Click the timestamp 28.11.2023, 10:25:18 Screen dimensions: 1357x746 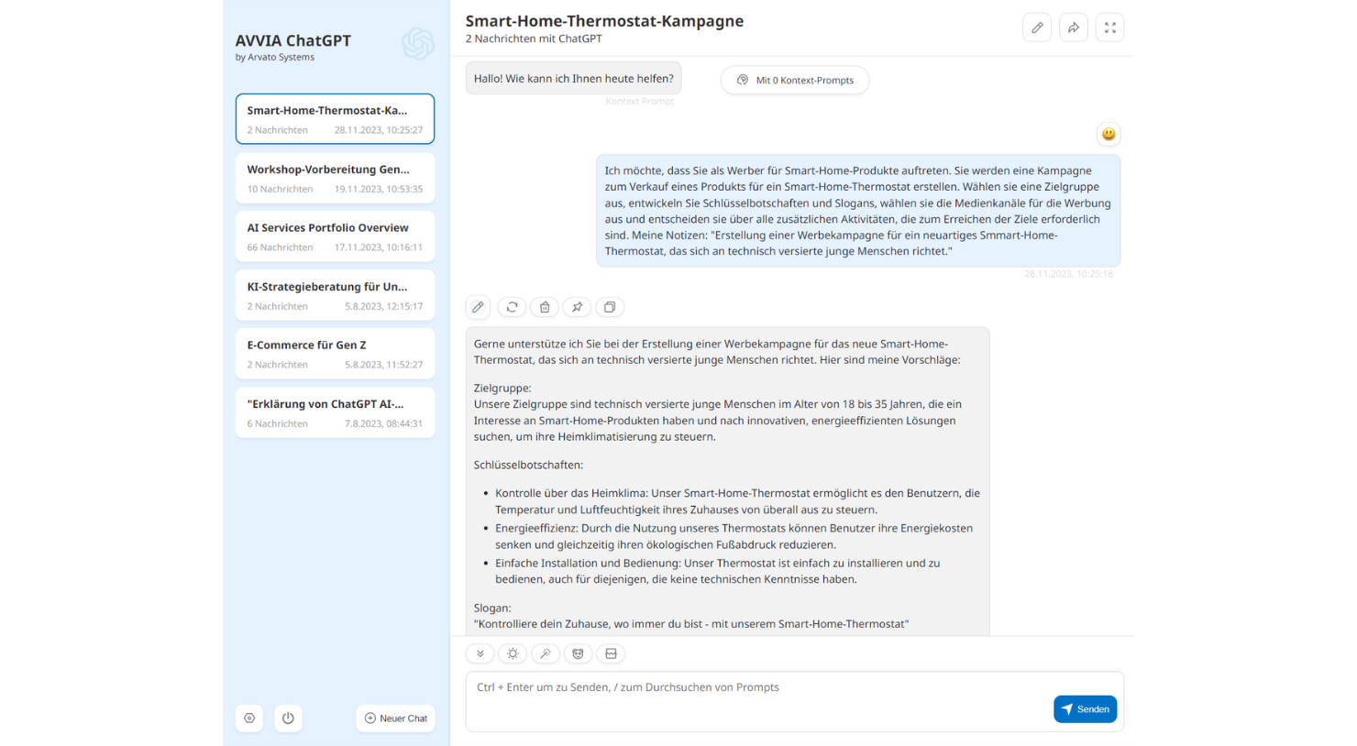tap(1068, 274)
